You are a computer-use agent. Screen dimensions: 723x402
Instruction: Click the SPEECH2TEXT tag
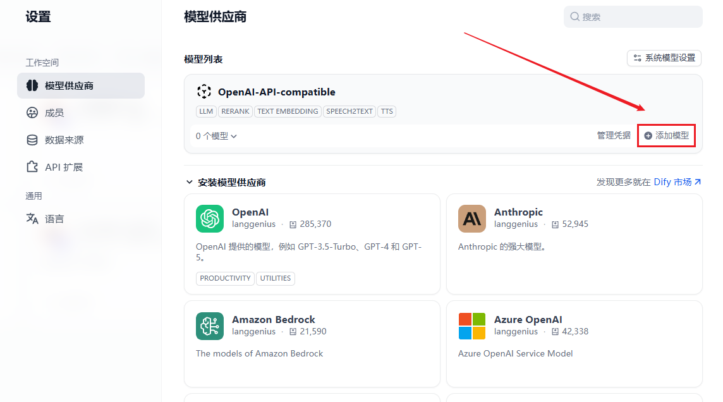pyautogui.click(x=349, y=112)
